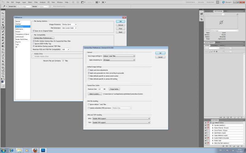Open the Filter menu
Image resolution: width=246 pixels, height=153 pixels.
point(36,2)
